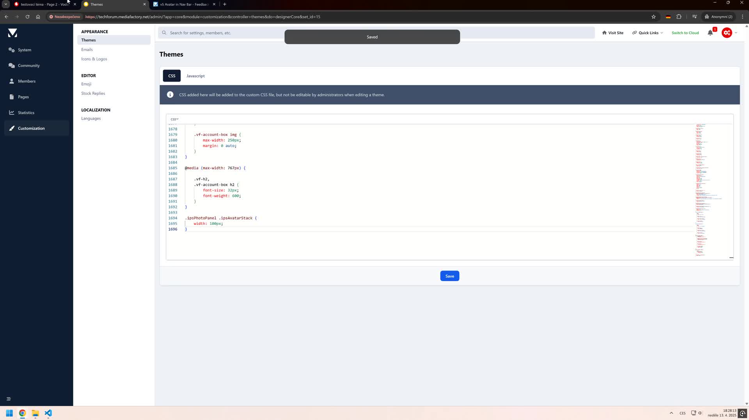Go back in browser history
The image size is (749, 420).
(7, 17)
